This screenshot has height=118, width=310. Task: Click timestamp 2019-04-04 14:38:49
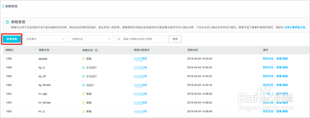coord(199,111)
